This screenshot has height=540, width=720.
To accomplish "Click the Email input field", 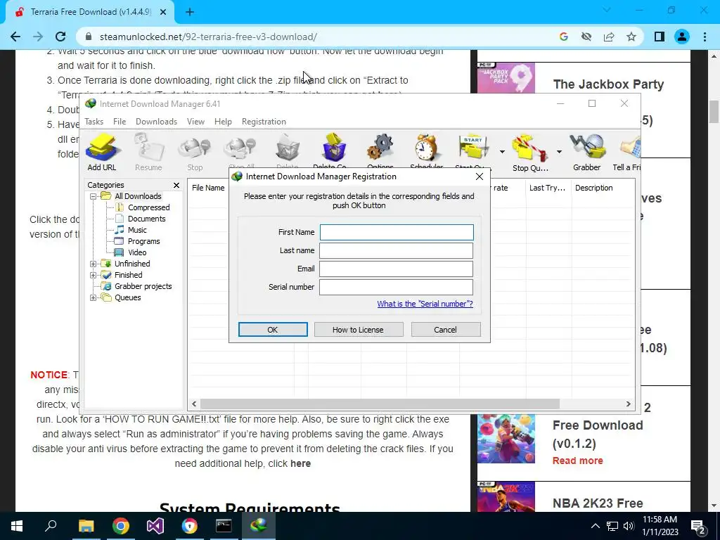I will click(397, 269).
